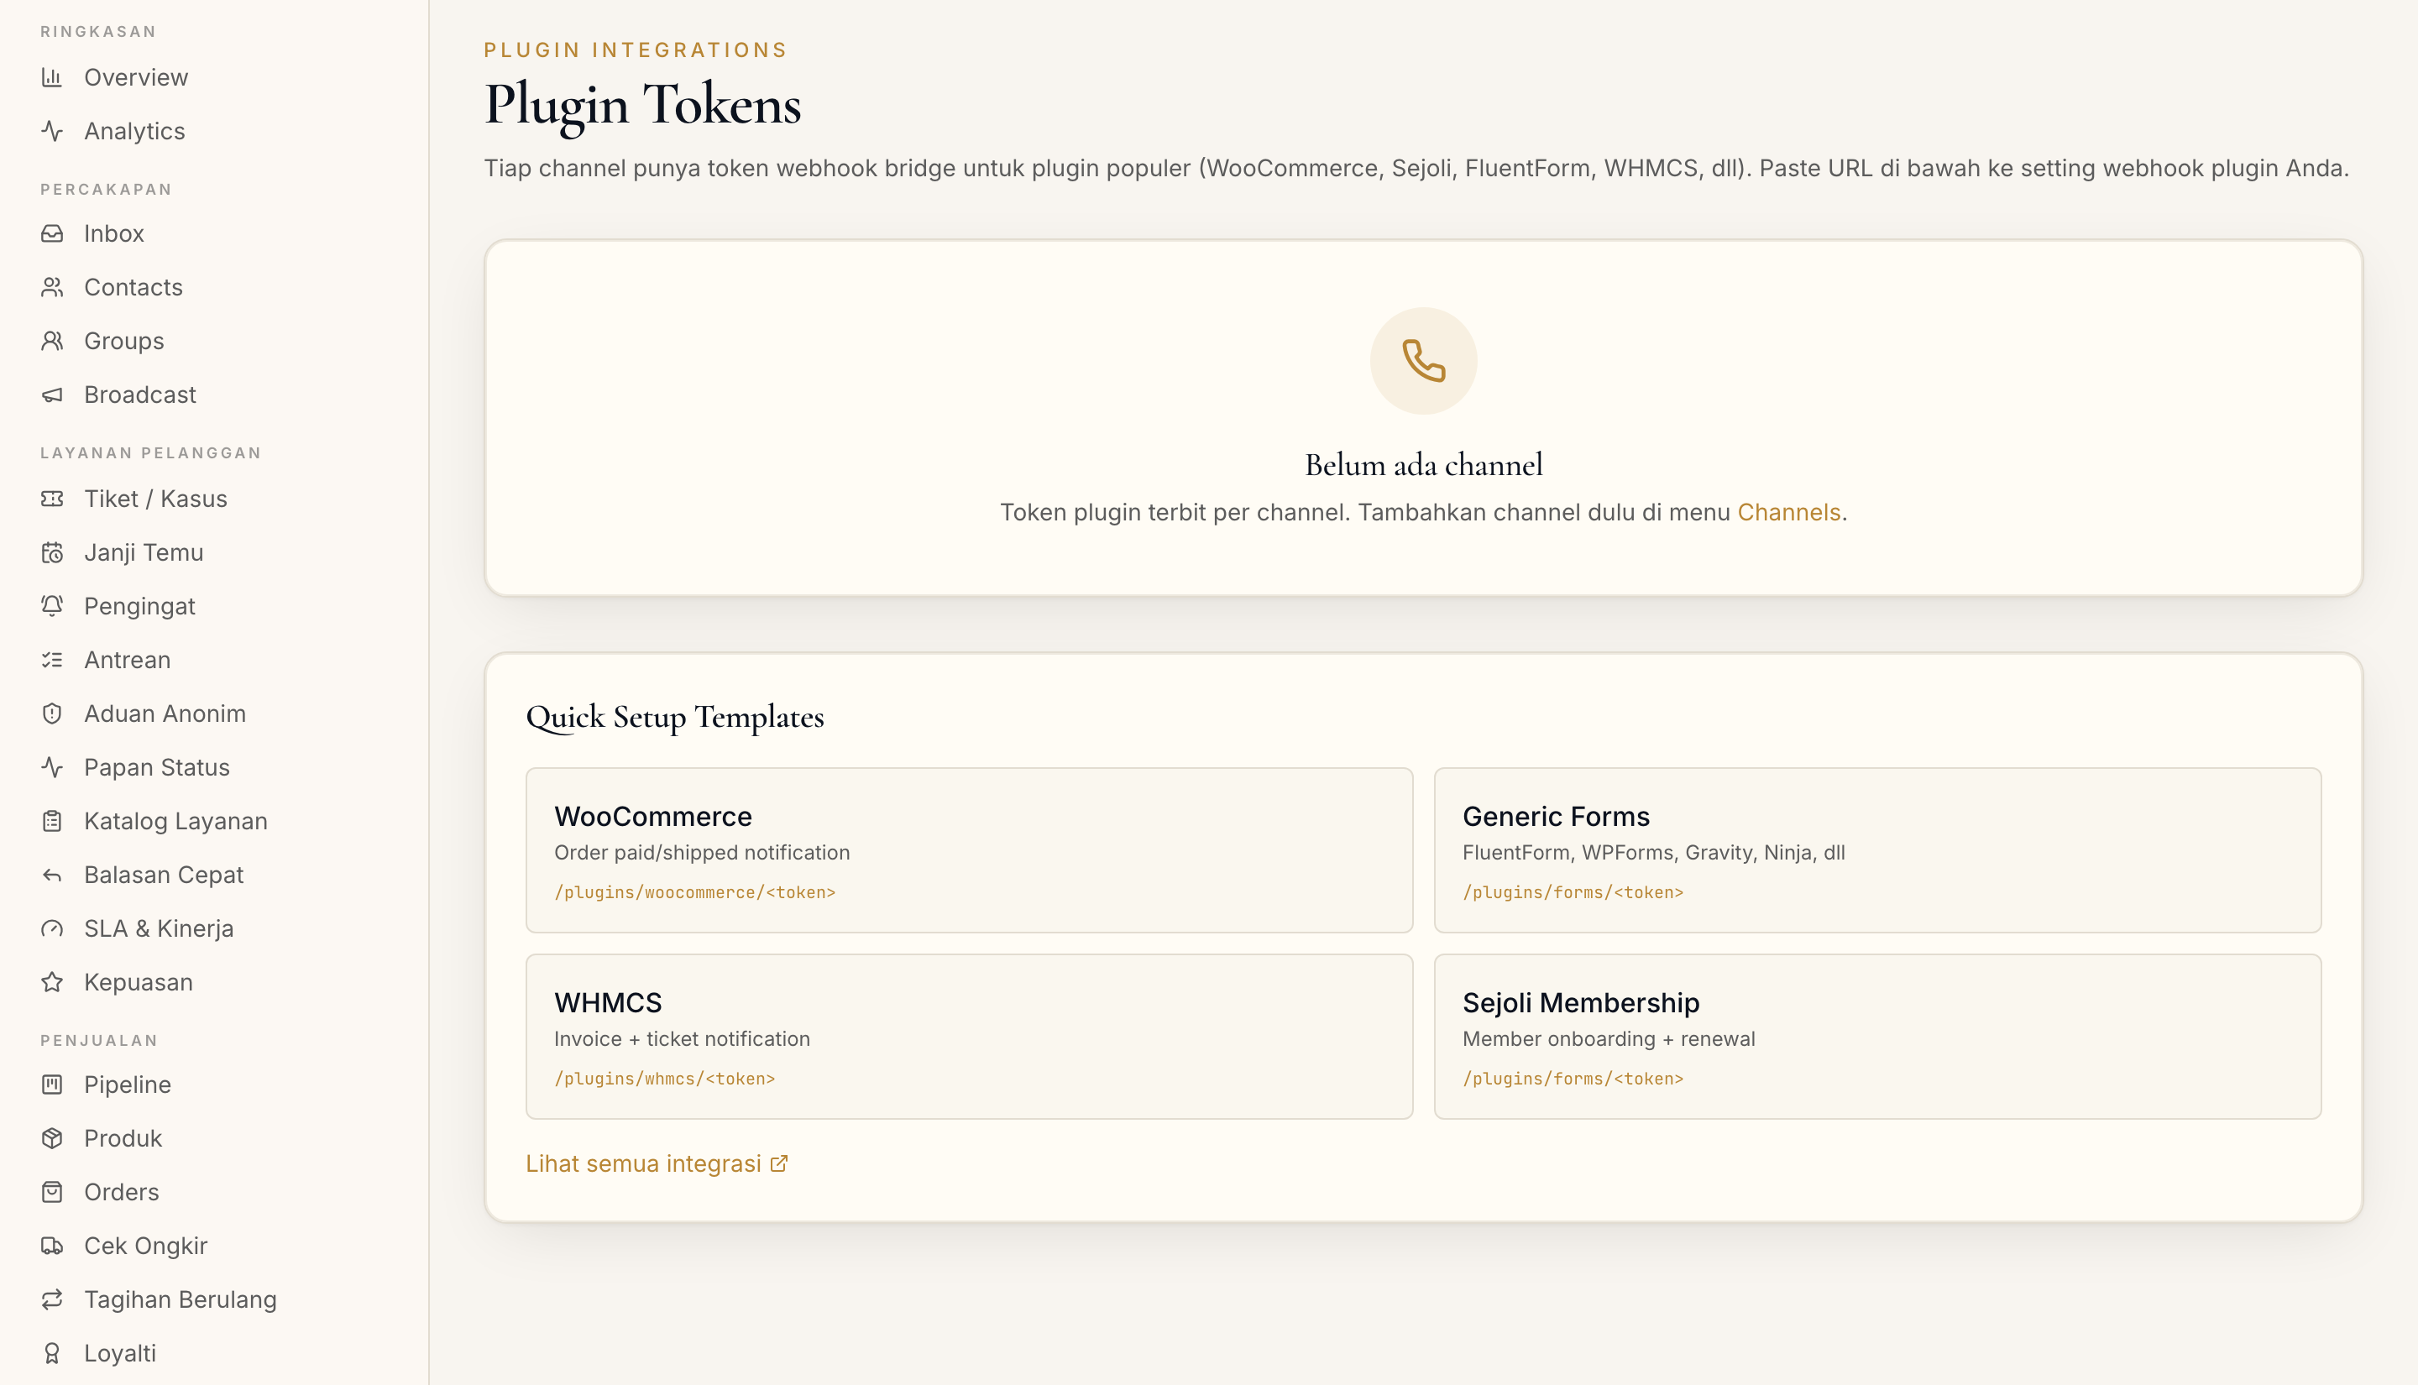The height and width of the screenshot is (1385, 2418).
Task: Click the phone icon above Belum ada channel
Action: coord(1424,360)
